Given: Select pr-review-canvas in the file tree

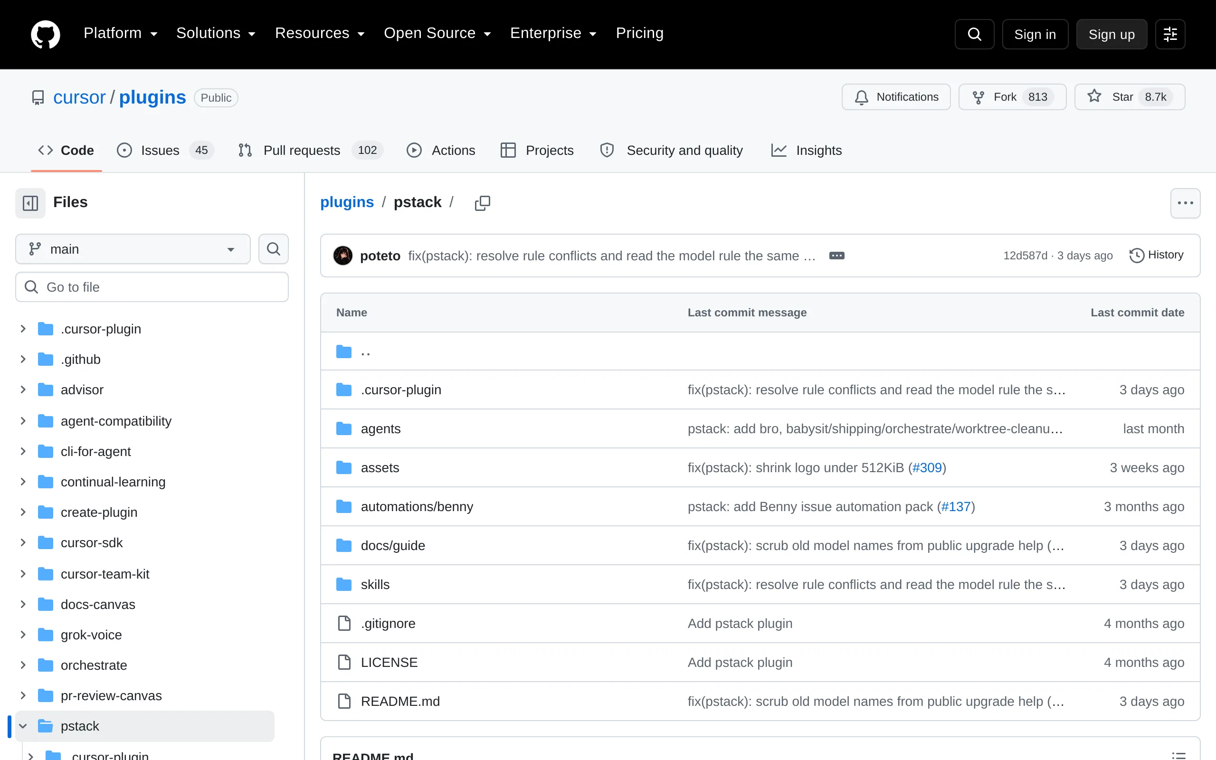Looking at the screenshot, I should pos(111,696).
